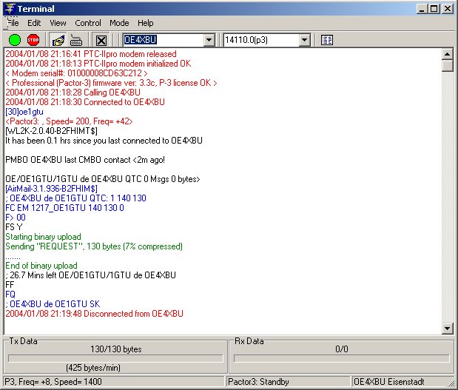Click the 'FC EM 1217_OE1GTU' line
Viewport: 458px width, 390px height.
coord(64,208)
